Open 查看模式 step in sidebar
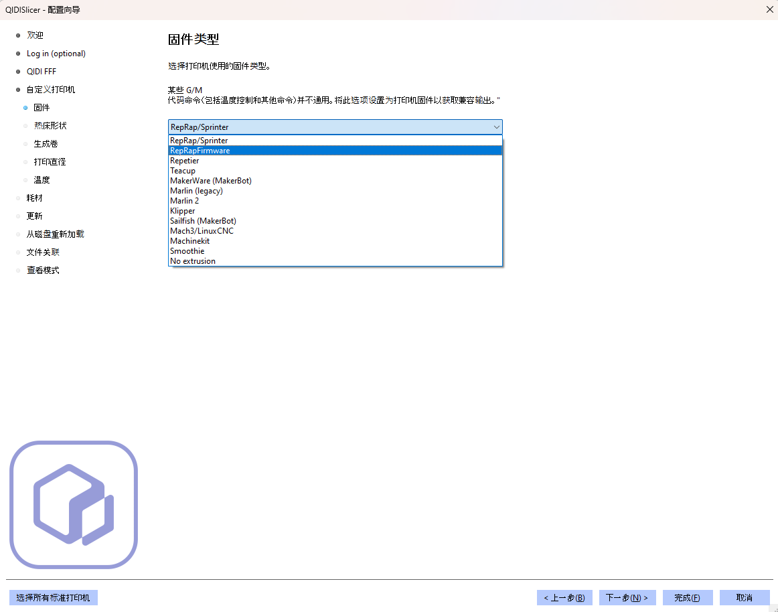This screenshot has width=778, height=612. click(x=43, y=271)
